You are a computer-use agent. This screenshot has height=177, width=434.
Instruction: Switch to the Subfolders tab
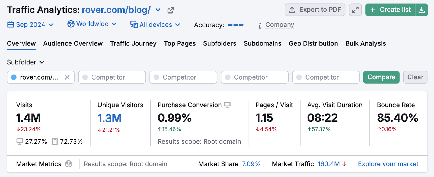[x=220, y=43]
